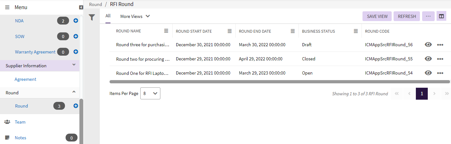Add a new SOW with plus icon
The width and height of the screenshot is (451, 144).
pos(76,36)
